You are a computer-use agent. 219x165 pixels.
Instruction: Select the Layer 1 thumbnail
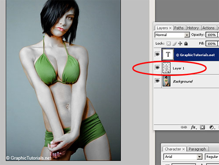(x=166, y=68)
